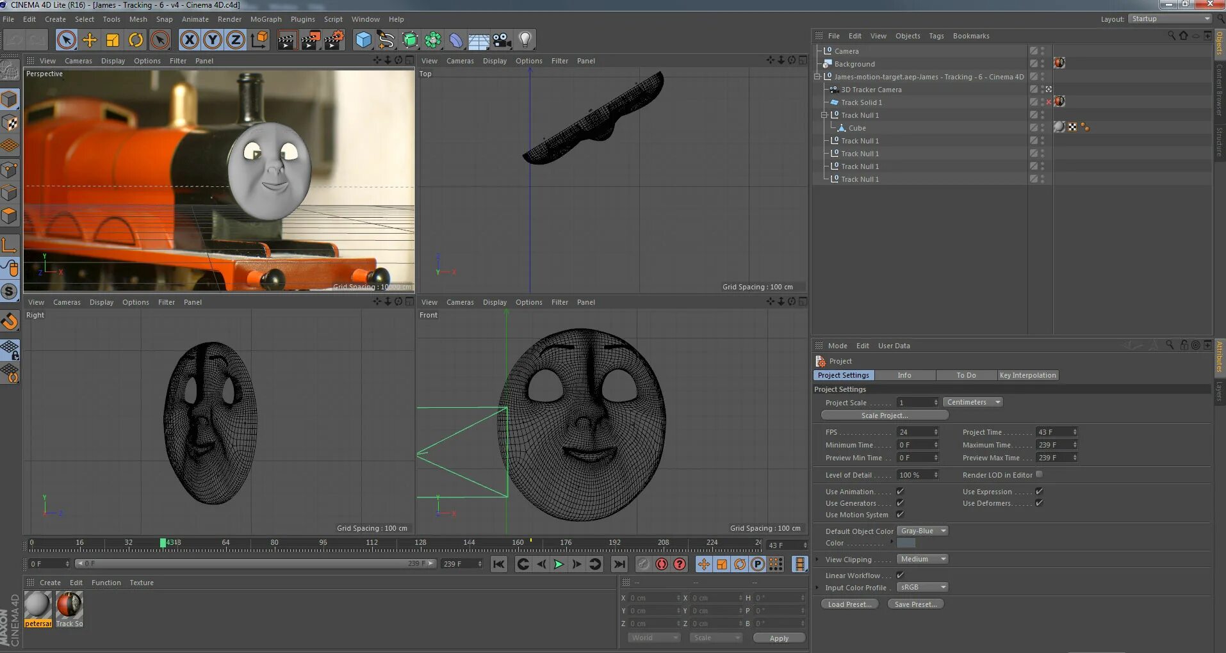This screenshot has width=1226, height=653.
Task: Open the Deformer object icon
Action: click(455, 40)
